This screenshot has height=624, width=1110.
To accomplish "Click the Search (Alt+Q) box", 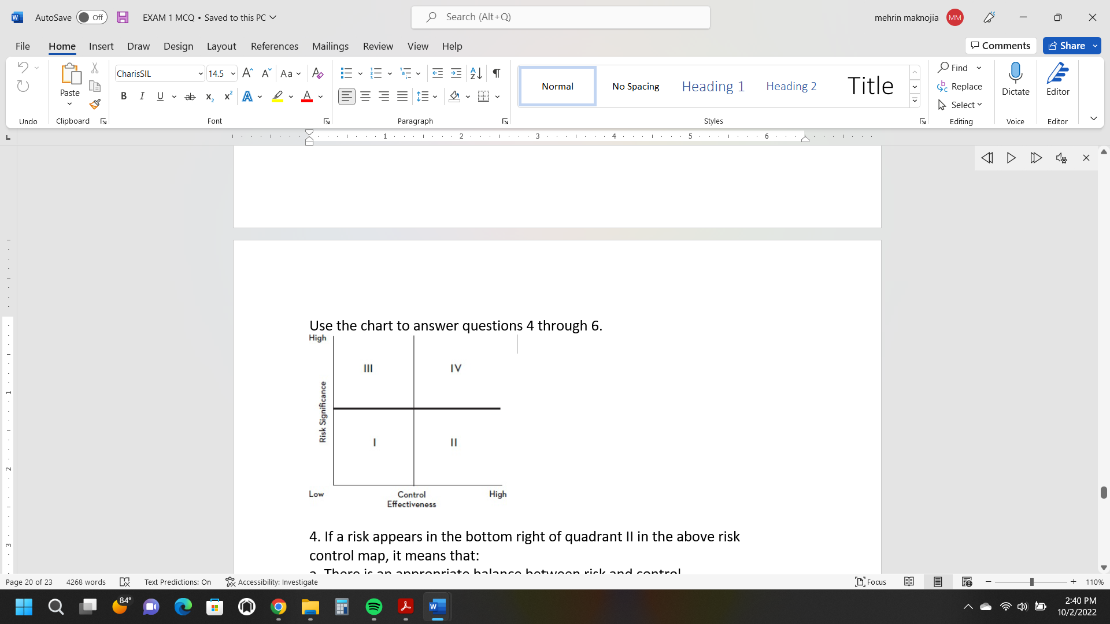I will [x=560, y=17].
